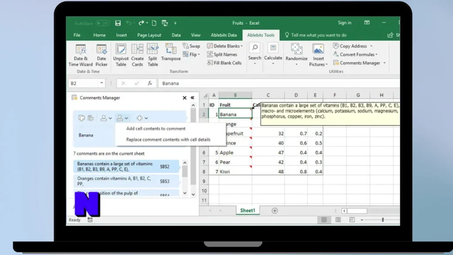Viewport: 453px width, 255px height.
Task: Switch to Normal view icon in status bar
Action: pyautogui.click(x=324, y=220)
